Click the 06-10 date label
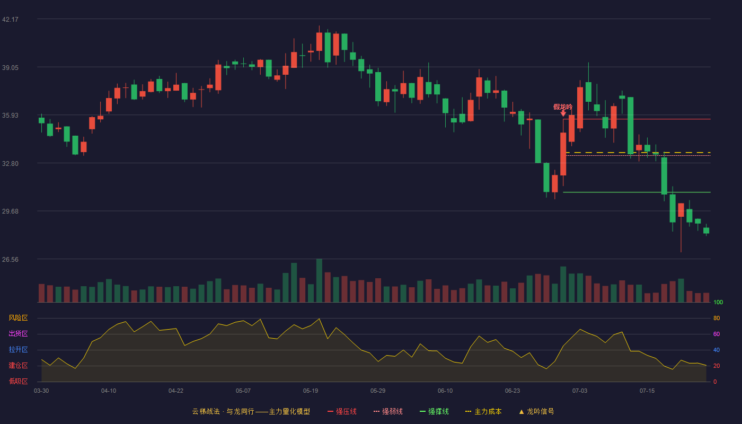This screenshot has width=742, height=424. pos(445,391)
